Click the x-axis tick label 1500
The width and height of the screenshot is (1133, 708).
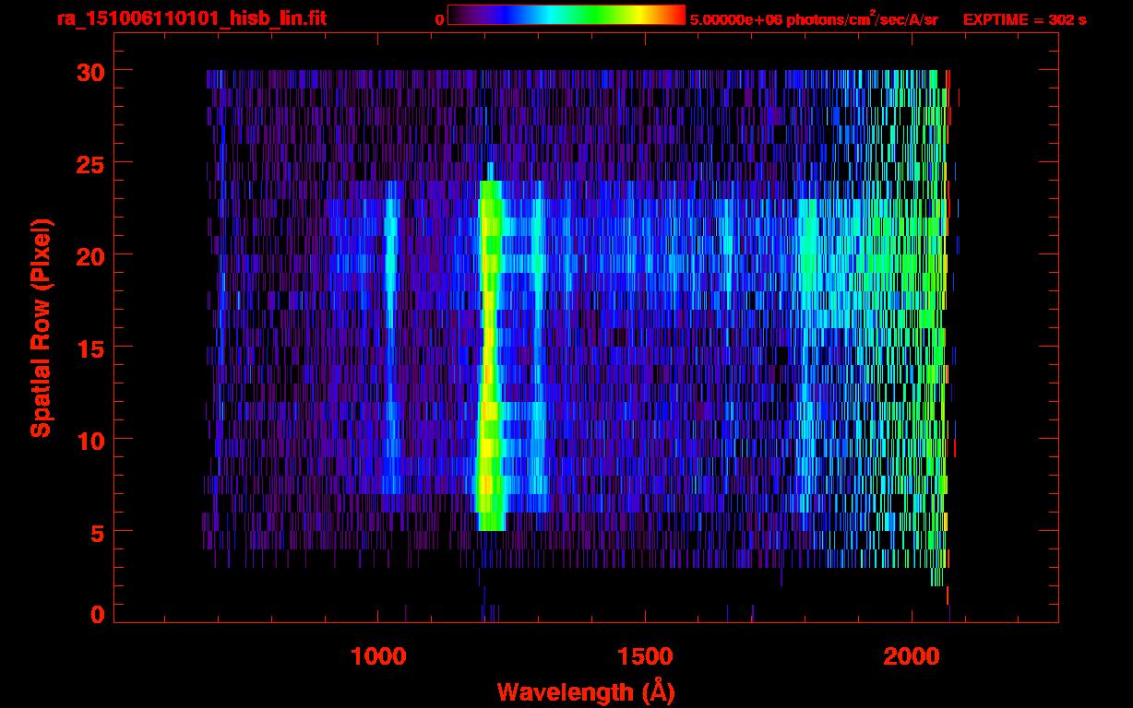click(x=645, y=656)
